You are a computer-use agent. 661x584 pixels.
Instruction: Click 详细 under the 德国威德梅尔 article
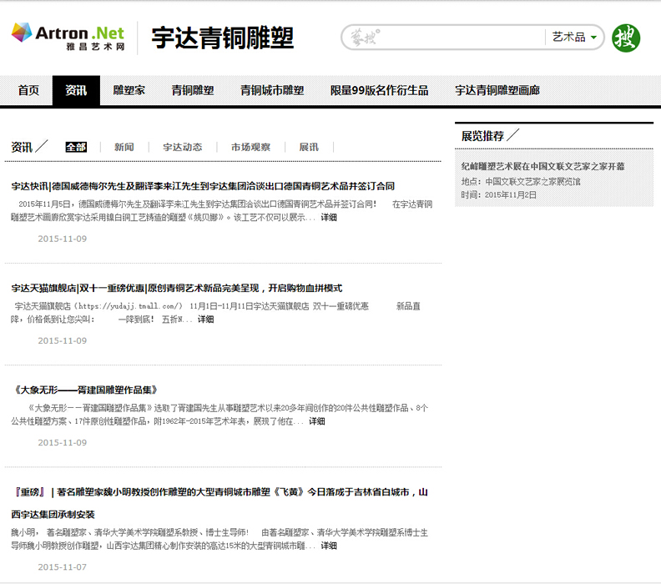(x=329, y=217)
